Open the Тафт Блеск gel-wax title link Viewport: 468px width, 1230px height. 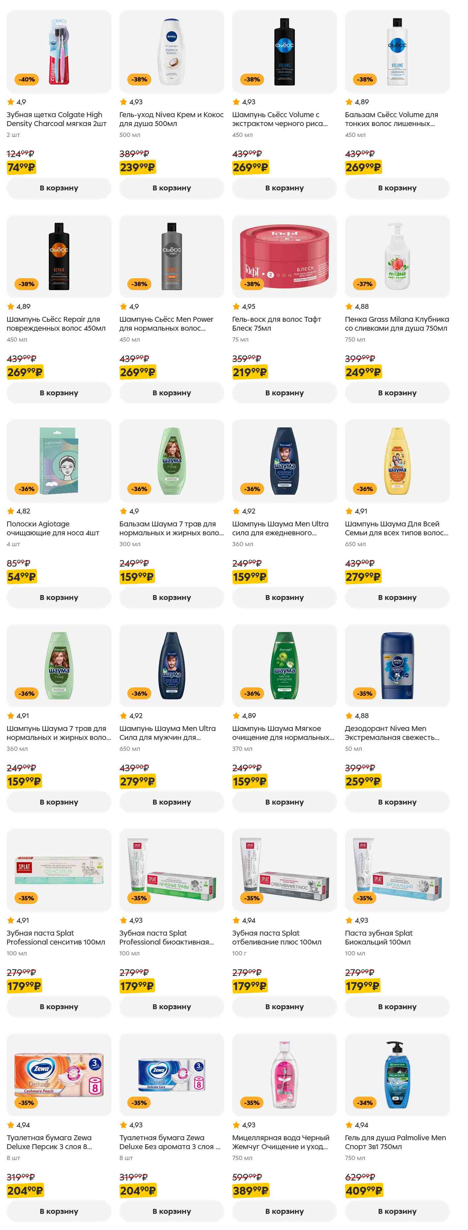coord(276,324)
